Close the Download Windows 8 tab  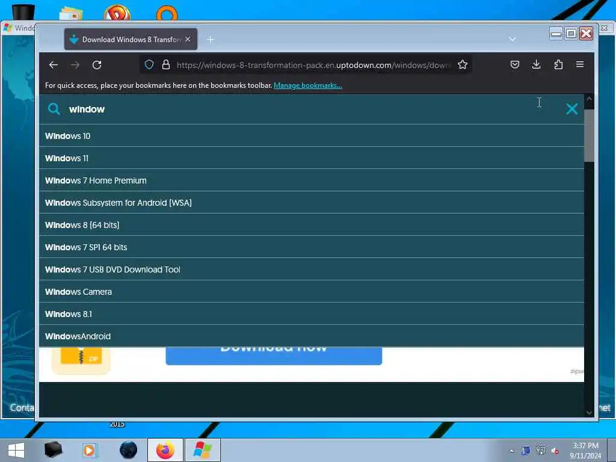tap(188, 39)
